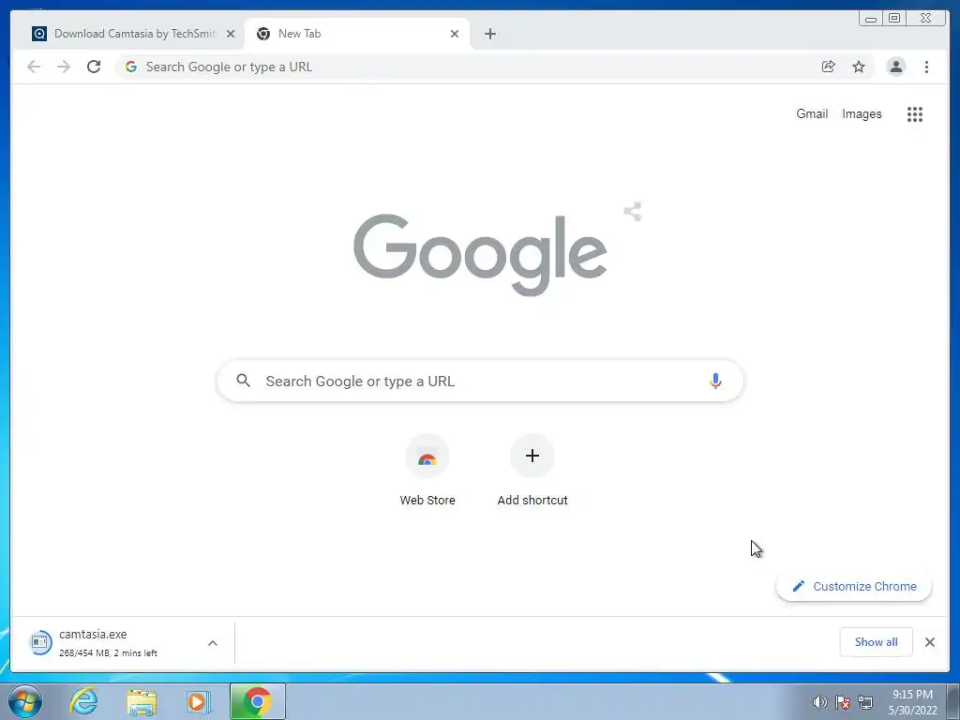Open a new tab with the plus button

[x=489, y=34]
